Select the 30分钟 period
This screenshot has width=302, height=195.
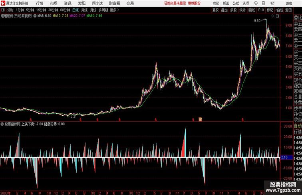click(53, 10)
